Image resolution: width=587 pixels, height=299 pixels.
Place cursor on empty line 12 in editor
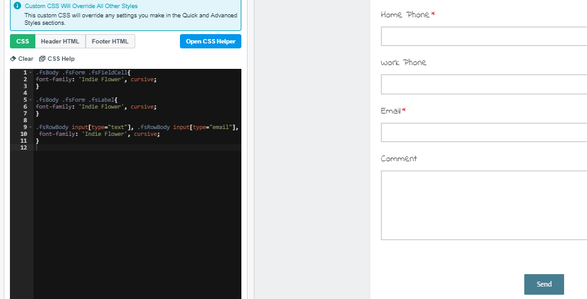pyautogui.click(x=124, y=148)
